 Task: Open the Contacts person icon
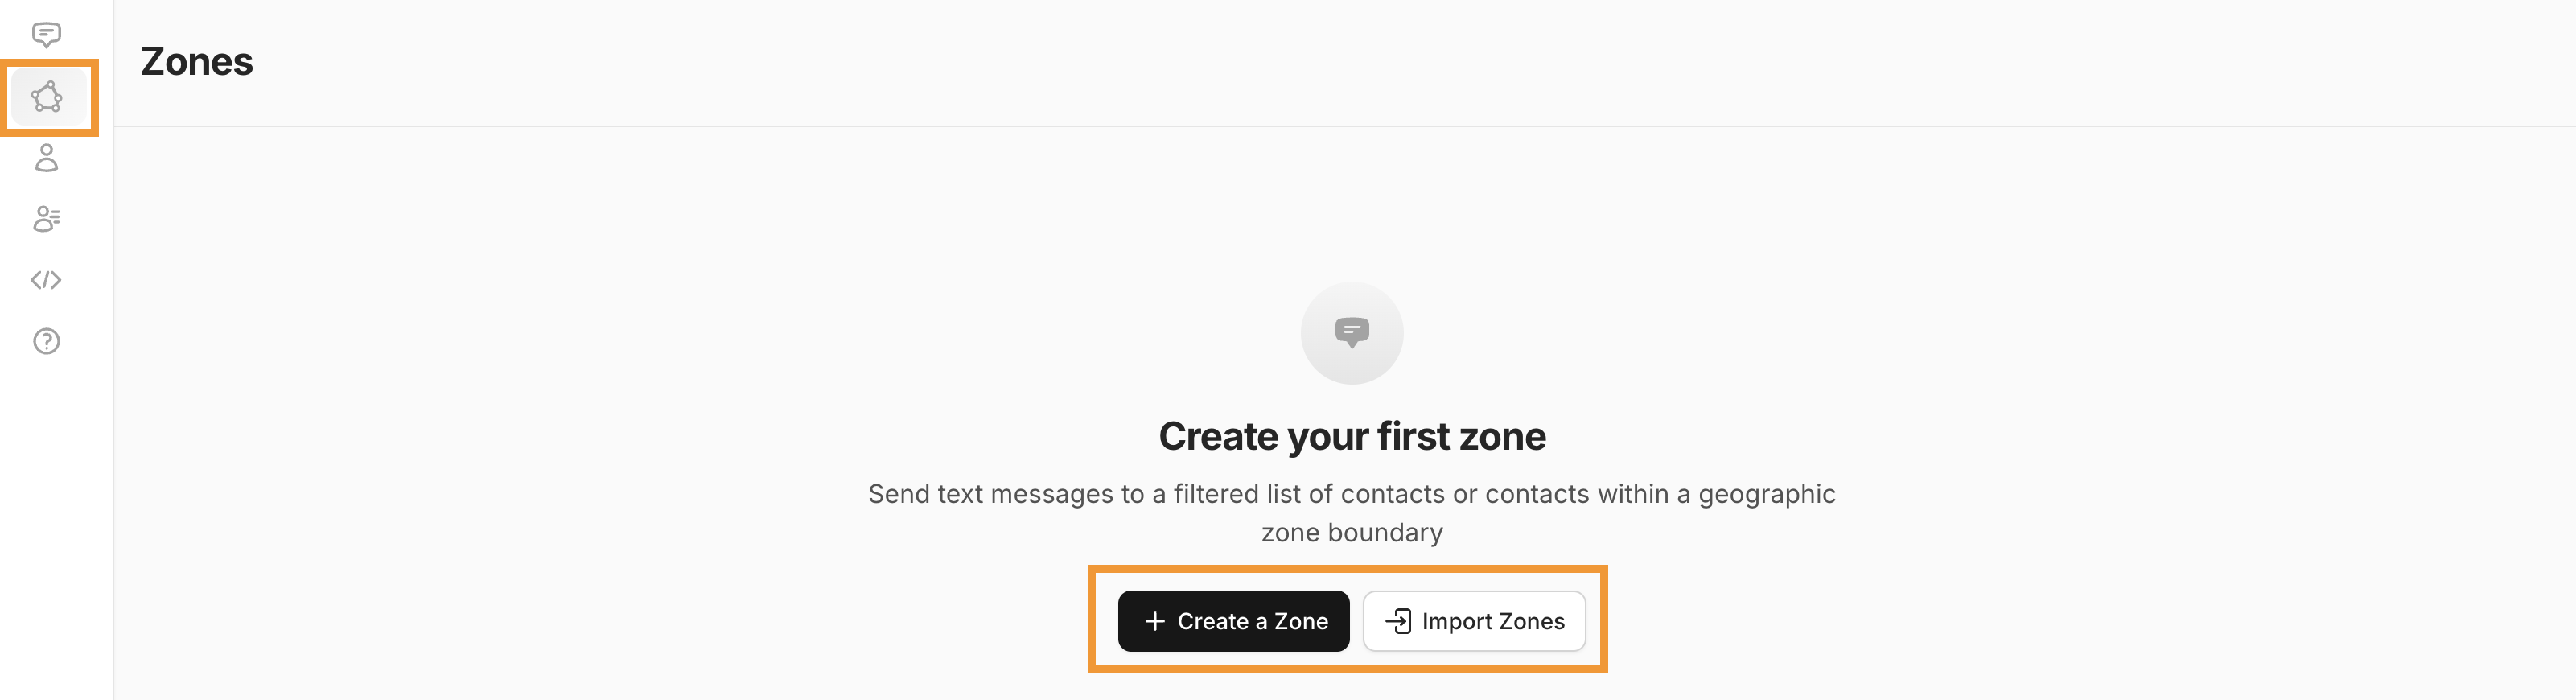pyautogui.click(x=46, y=159)
